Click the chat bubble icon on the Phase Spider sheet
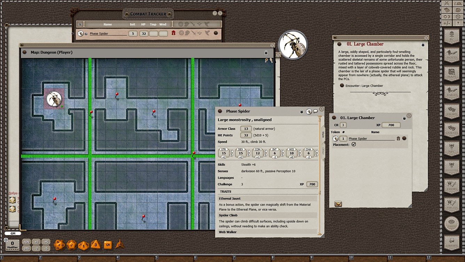Viewport: 465px width, 262px height. (x=315, y=111)
